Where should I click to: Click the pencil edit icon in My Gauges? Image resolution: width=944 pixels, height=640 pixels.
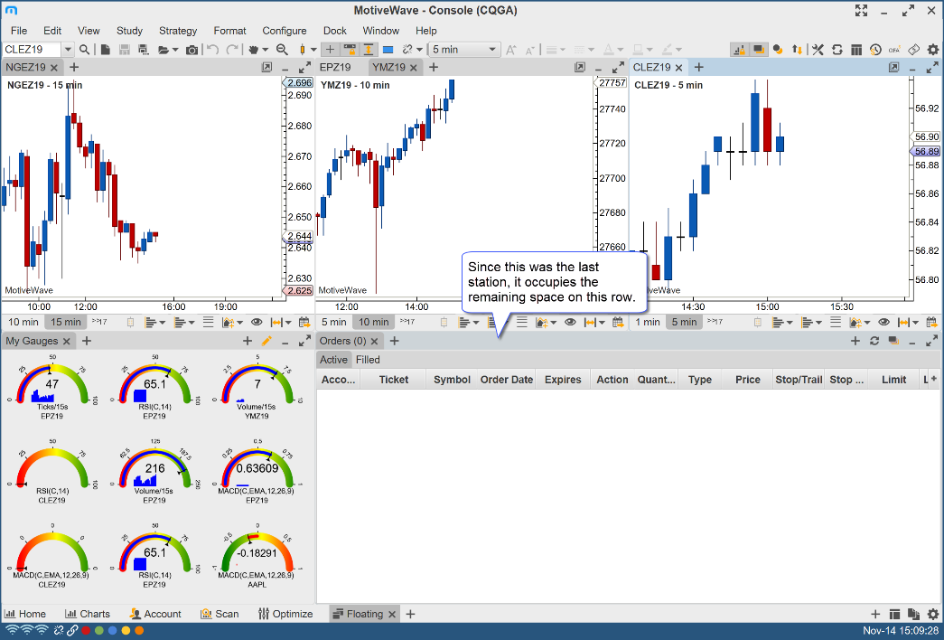pos(266,341)
